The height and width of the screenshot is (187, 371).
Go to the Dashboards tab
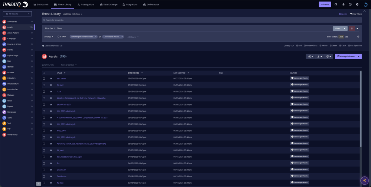41,4
